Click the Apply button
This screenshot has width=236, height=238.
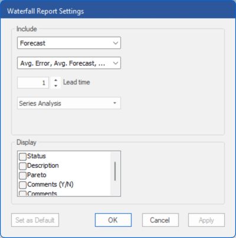point(206,220)
